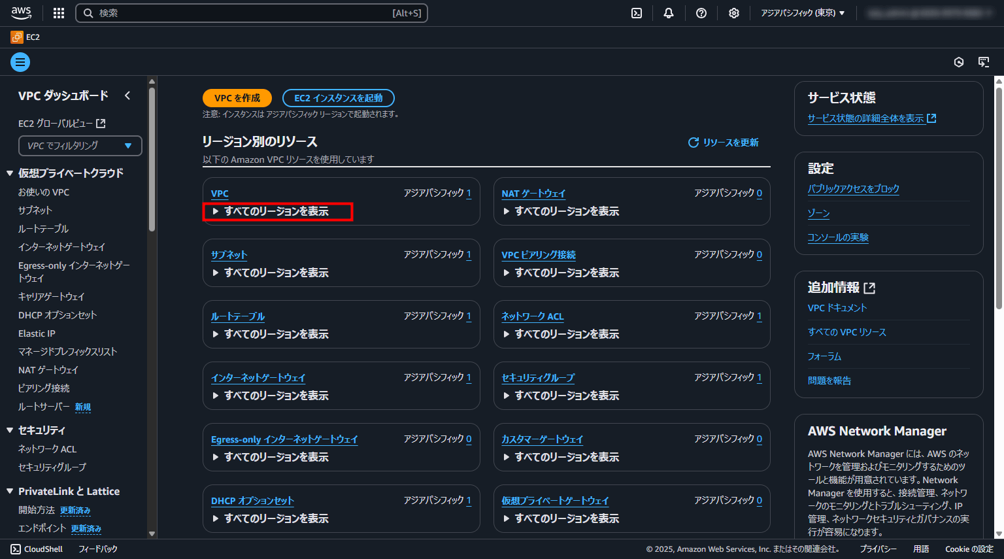Viewport: 1004px width, 559px height.
Task: Expand すべてのリージョンを表示 under ネットワーク ACL card
Action: pos(561,334)
